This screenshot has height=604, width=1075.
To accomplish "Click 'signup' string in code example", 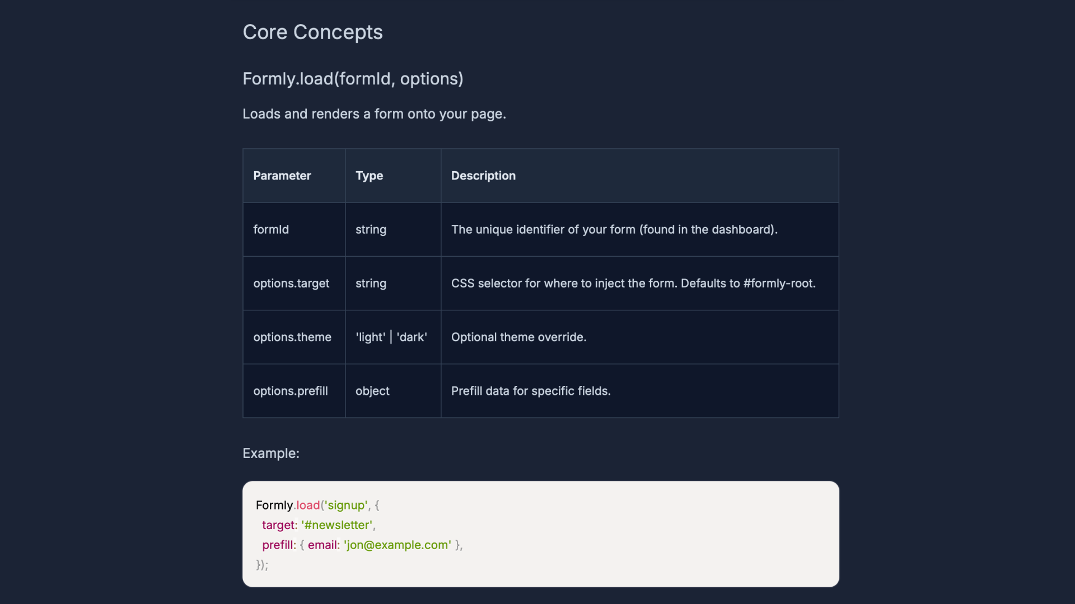I will click(x=346, y=506).
